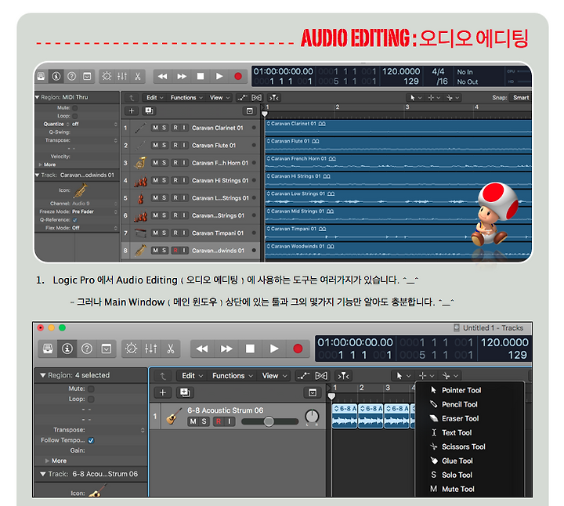
Task: Open the Library in the lower window
Action: pyautogui.click(x=48, y=349)
